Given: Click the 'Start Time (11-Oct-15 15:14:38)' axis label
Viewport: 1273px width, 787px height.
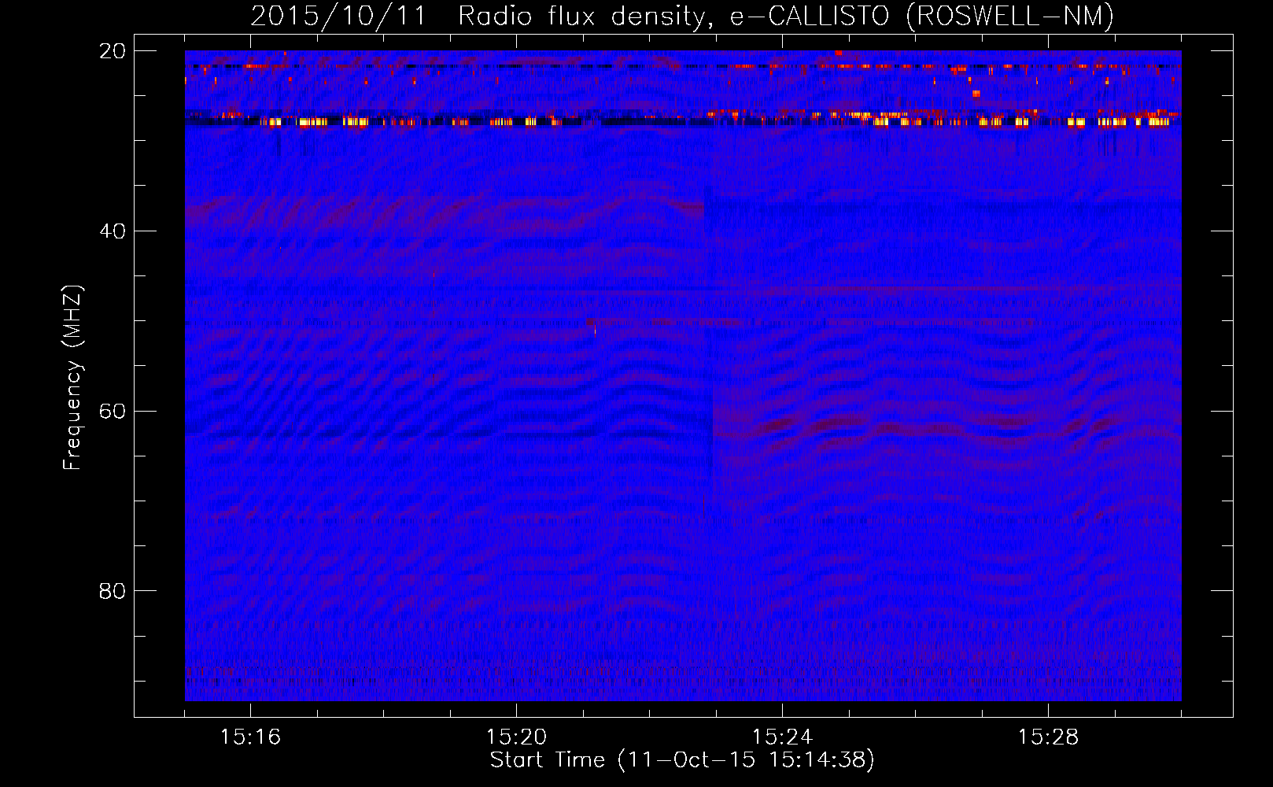Looking at the screenshot, I should pyautogui.click(x=682, y=760).
